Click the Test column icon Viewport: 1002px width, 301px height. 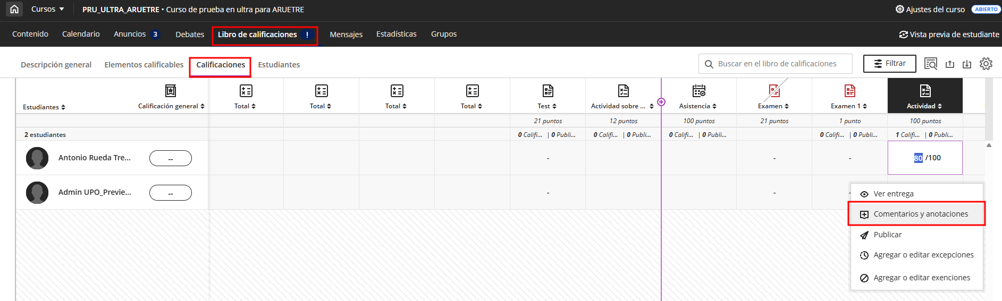548,91
